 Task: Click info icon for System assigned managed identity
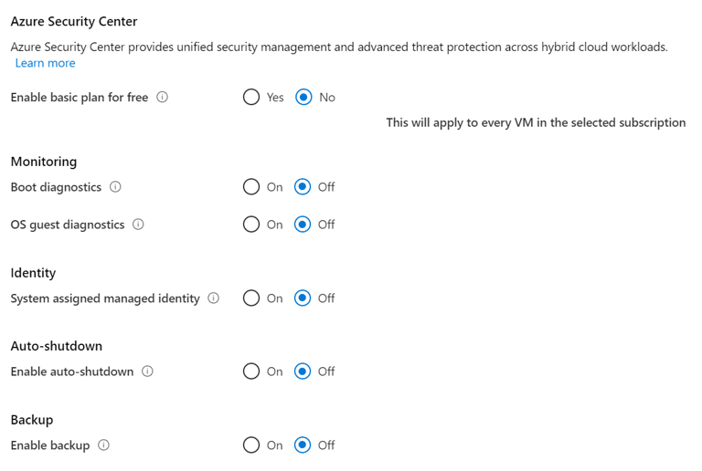pyautogui.click(x=213, y=298)
